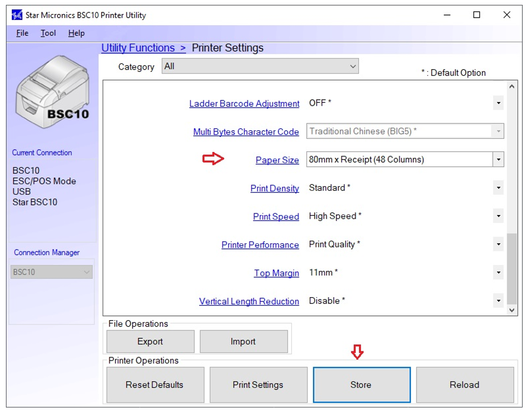Expand the Print Speed High Speed dropdown
Image resolution: width=527 pixels, height=414 pixels.
click(499, 216)
